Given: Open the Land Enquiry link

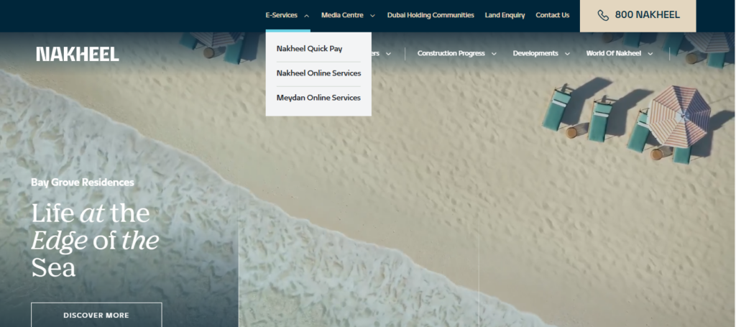Looking at the screenshot, I should point(505,15).
